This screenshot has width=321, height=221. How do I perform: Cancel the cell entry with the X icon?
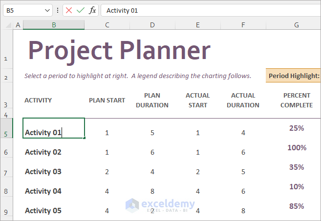click(69, 10)
